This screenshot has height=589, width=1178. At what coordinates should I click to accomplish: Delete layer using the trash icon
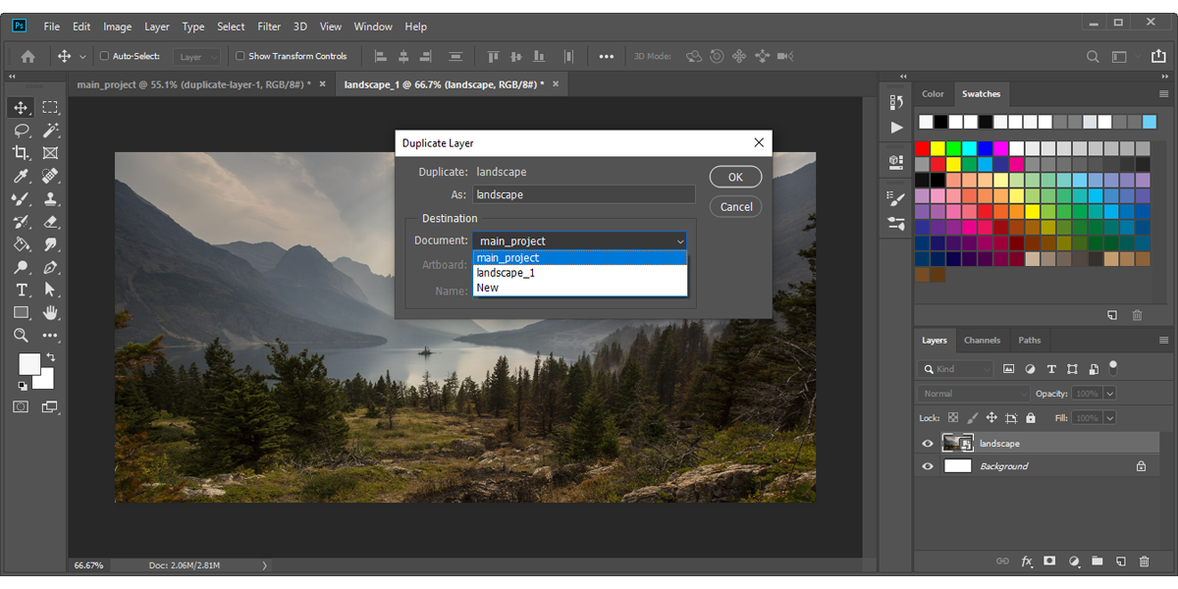click(x=1144, y=562)
